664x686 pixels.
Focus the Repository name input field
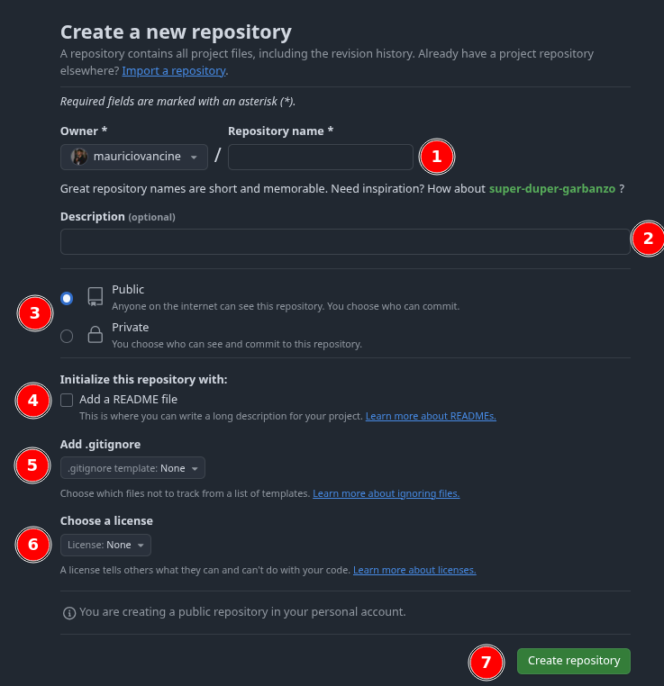[x=321, y=157]
